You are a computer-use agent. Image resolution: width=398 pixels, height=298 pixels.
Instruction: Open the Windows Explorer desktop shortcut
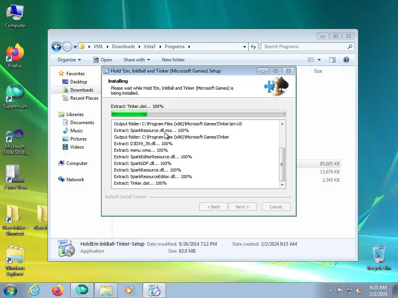click(x=15, y=261)
